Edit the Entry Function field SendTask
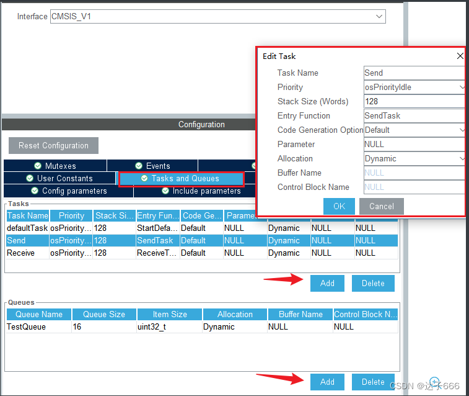The width and height of the screenshot is (469, 396). click(414, 115)
